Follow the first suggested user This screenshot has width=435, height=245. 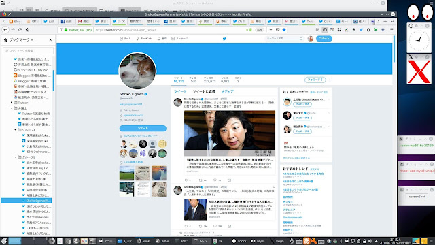(302, 104)
